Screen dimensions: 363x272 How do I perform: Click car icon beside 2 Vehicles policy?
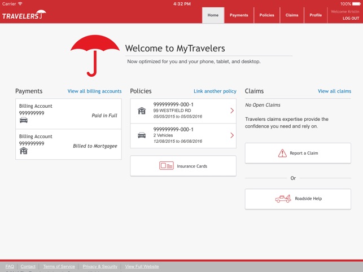pyautogui.click(x=142, y=135)
